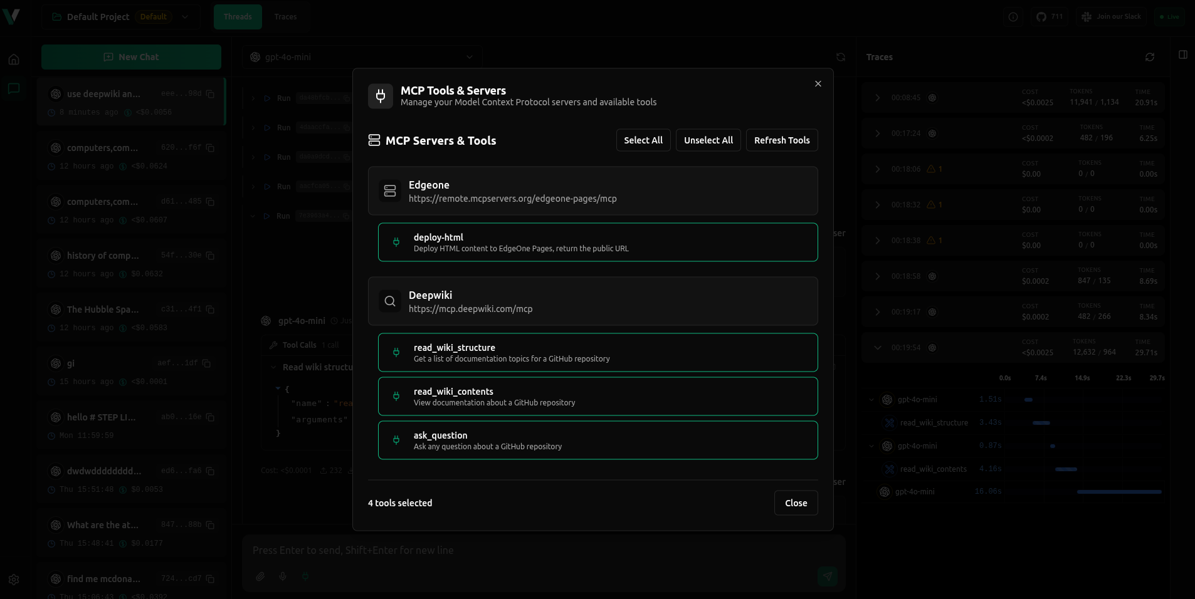Click the home icon in the left sidebar
The height and width of the screenshot is (599, 1195).
click(14, 59)
